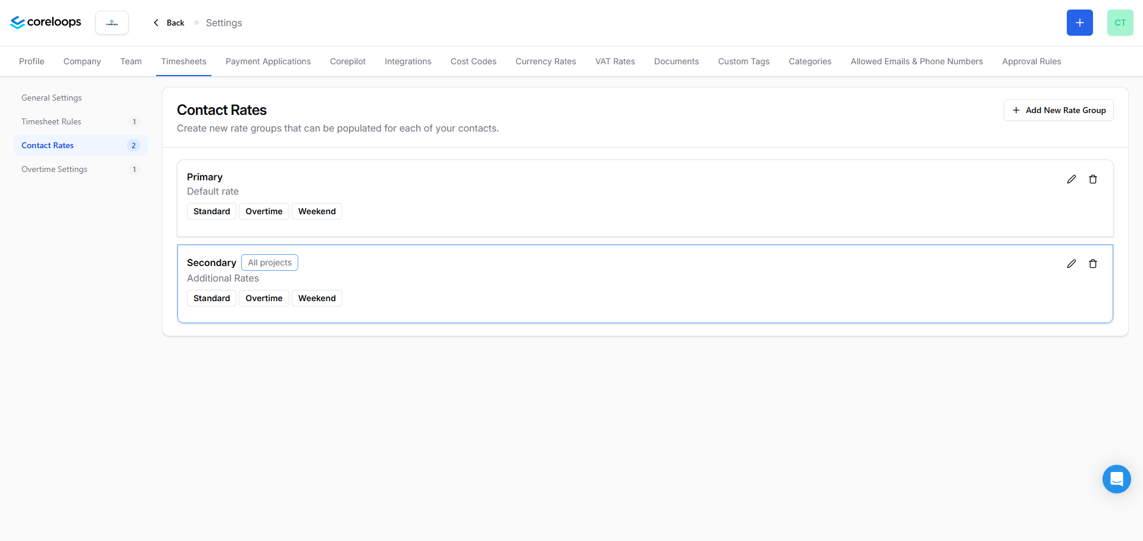Screen dimensions: 1143x541
Task: Delete the Primary rate group via trash icon
Action: [x=1092, y=179]
